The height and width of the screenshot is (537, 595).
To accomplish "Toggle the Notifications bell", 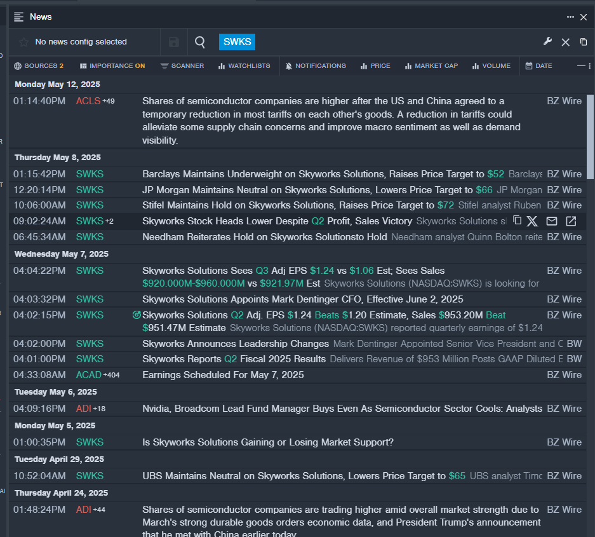I will 316,65.
